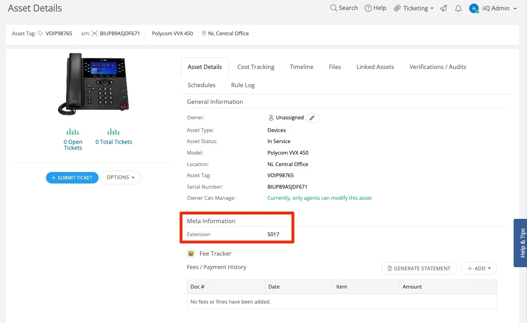Open Search from the top bar
527x323 pixels.
(x=344, y=8)
